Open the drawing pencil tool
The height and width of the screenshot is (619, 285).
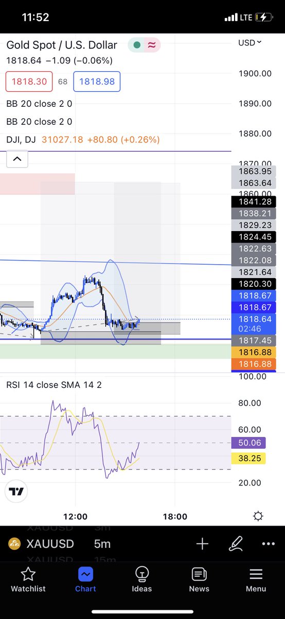click(236, 544)
